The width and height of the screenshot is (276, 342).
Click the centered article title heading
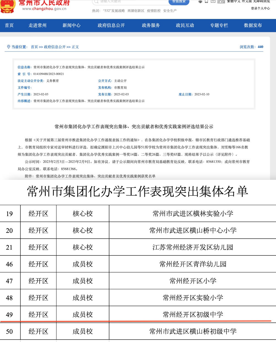tap(134, 126)
